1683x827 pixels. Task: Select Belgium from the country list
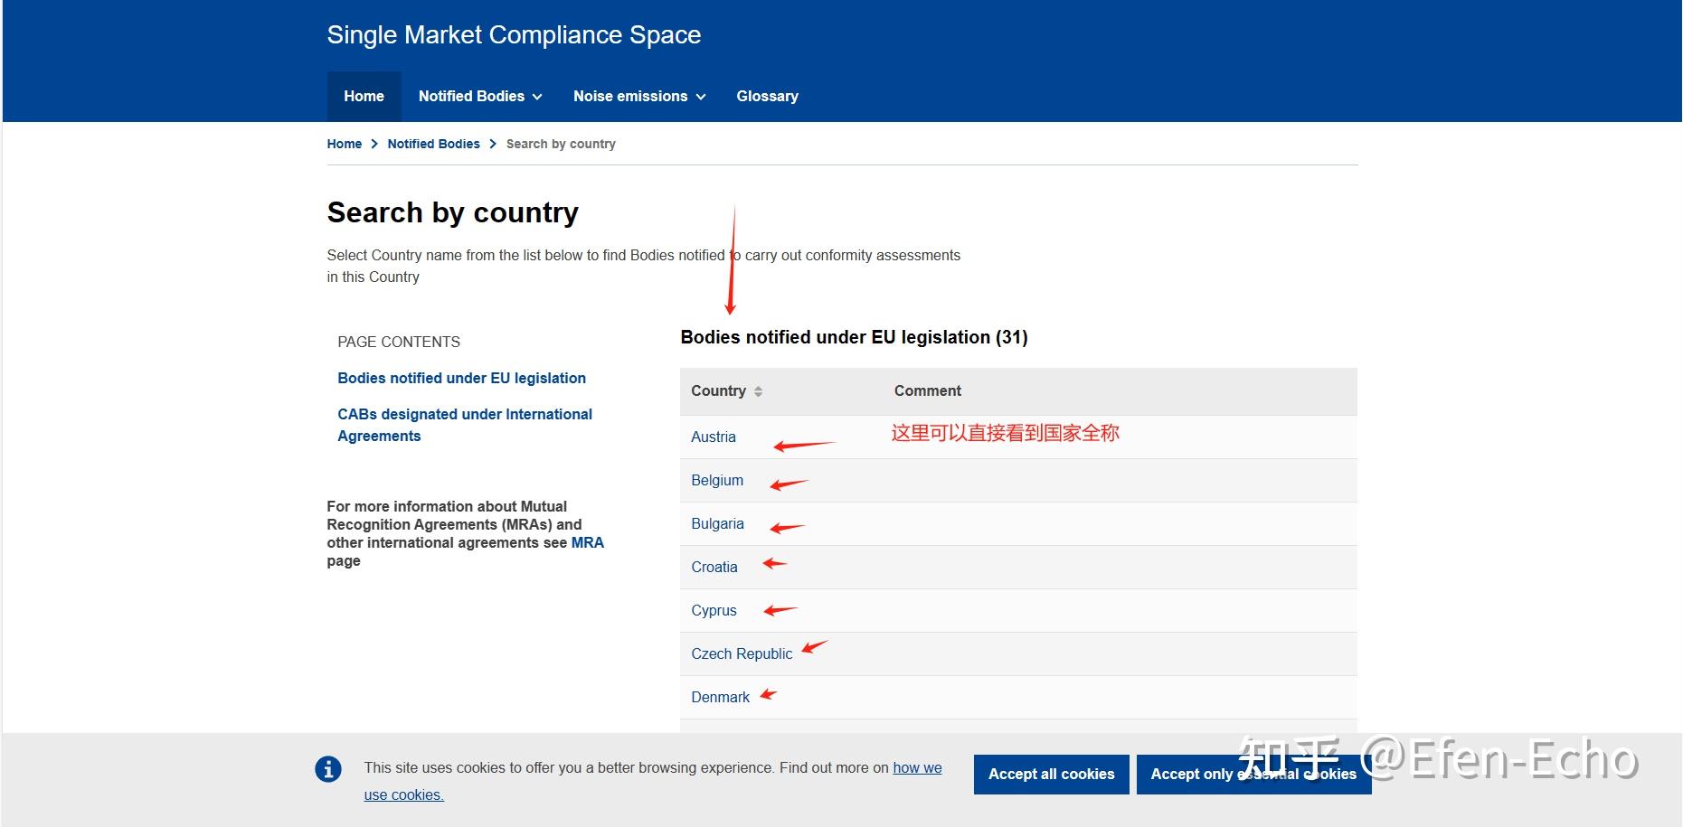pos(717,481)
